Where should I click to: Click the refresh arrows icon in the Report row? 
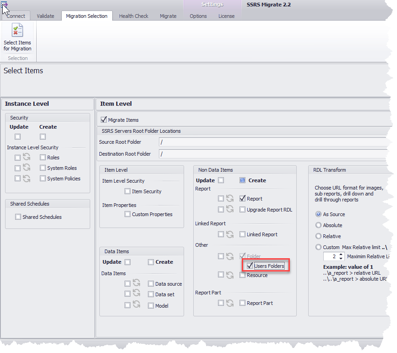coord(230,198)
